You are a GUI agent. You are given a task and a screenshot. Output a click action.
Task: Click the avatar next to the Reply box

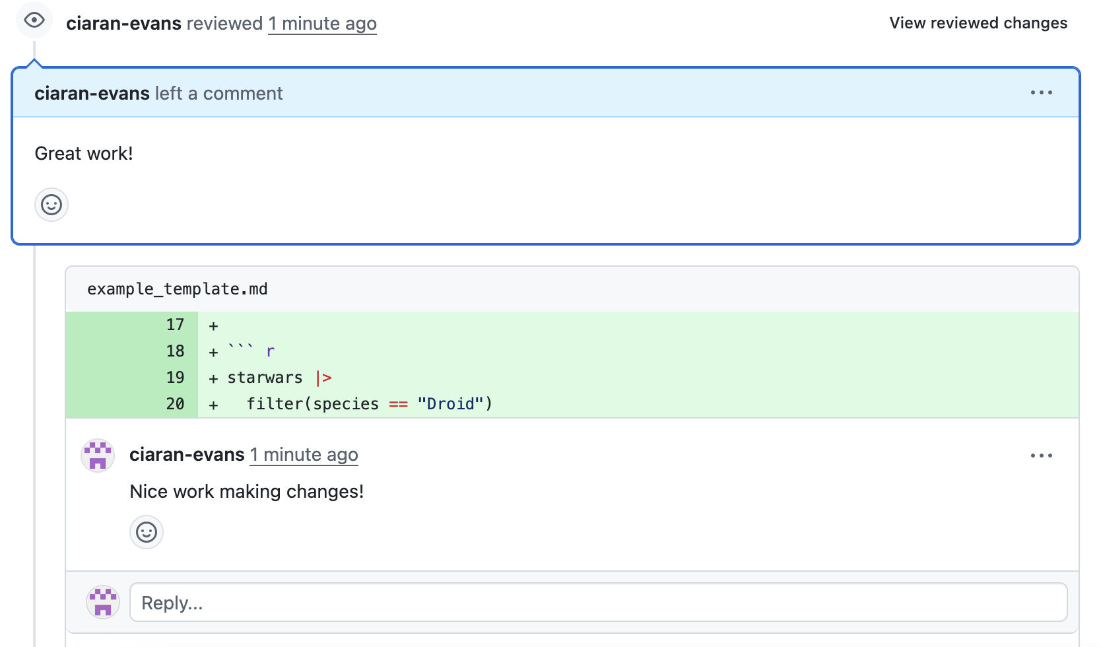(x=103, y=602)
